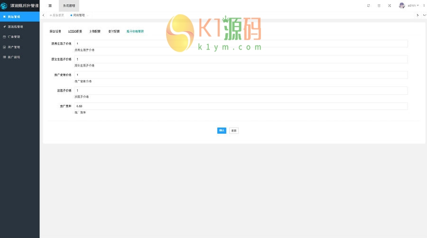
Task: Toggle fullscreen with the expand arrows icon
Action: (x=390, y=5)
